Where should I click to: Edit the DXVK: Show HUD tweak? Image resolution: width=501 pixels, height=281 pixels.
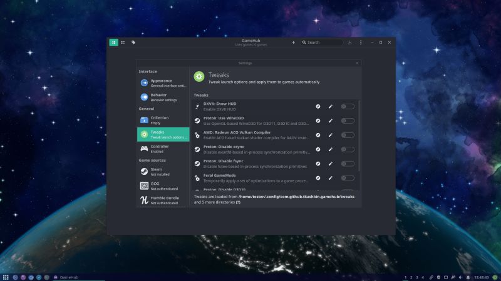click(x=331, y=106)
